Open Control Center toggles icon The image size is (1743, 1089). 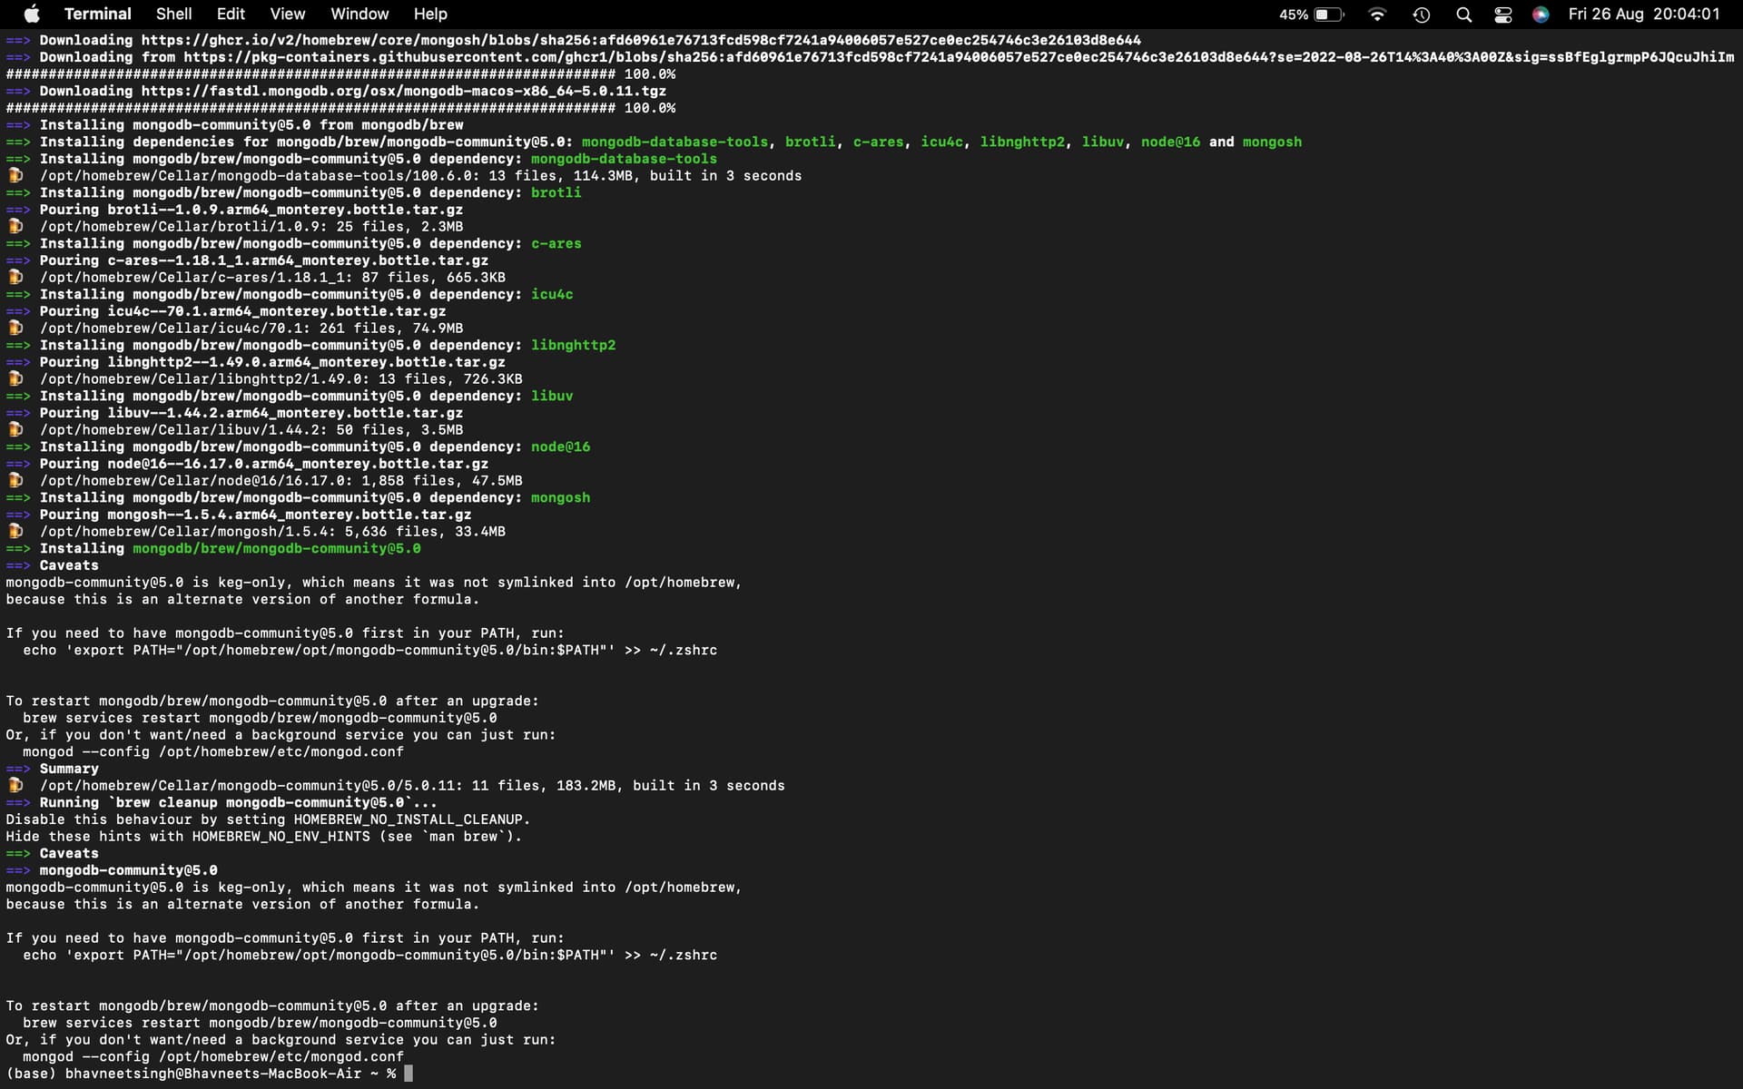[x=1502, y=15]
